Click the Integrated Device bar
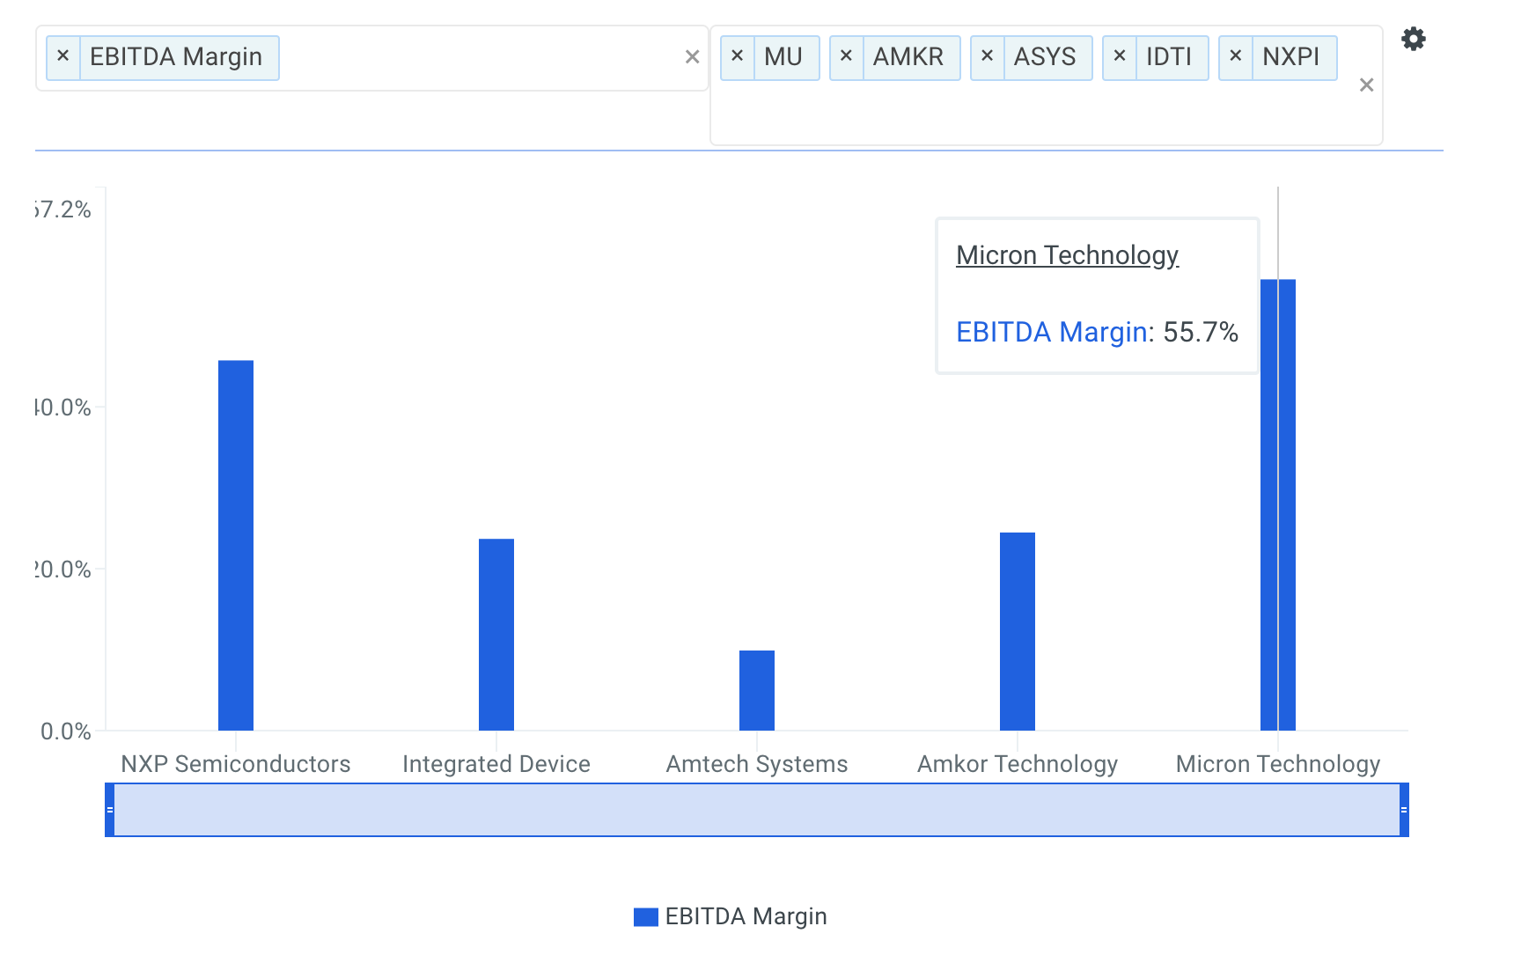Screen dimensions: 1514x963 tap(496, 635)
